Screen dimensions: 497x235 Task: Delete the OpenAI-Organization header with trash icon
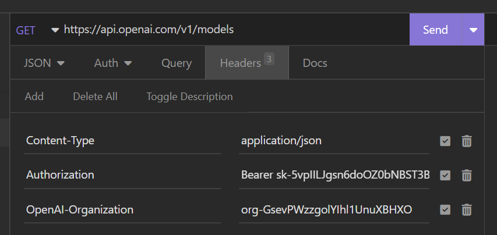467,210
